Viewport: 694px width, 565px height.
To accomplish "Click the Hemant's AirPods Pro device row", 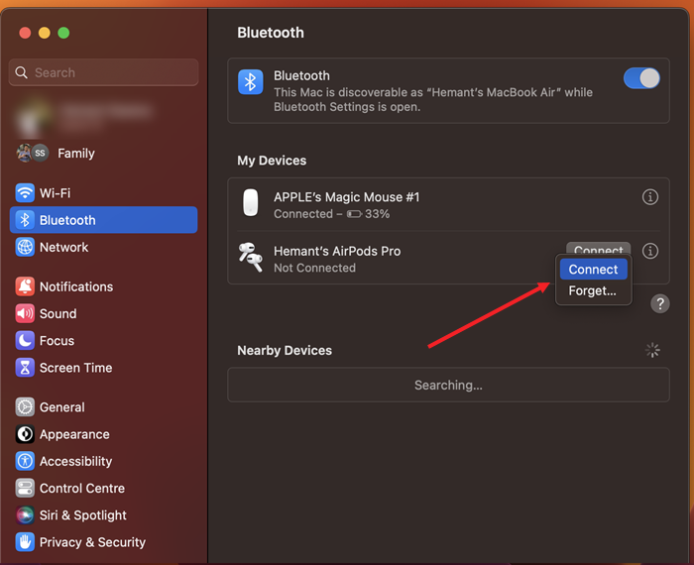I will coord(377,258).
